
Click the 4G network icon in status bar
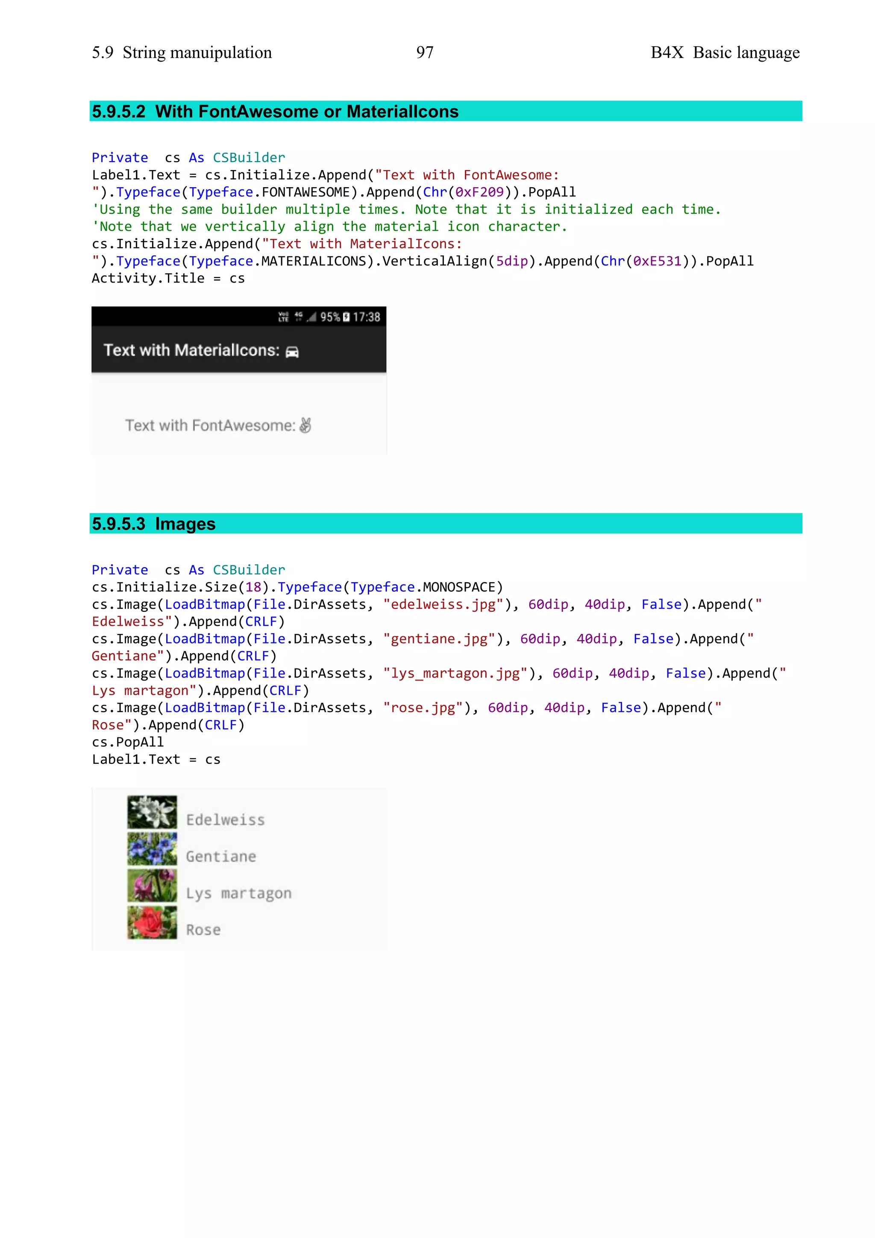[x=299, y=317]
